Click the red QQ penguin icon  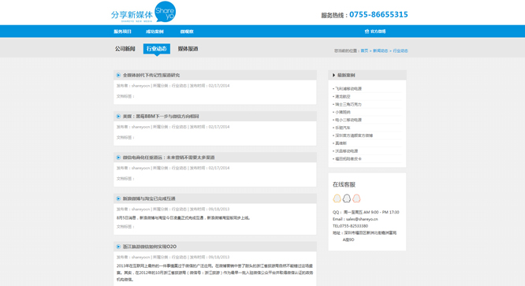tap(356, 199)
